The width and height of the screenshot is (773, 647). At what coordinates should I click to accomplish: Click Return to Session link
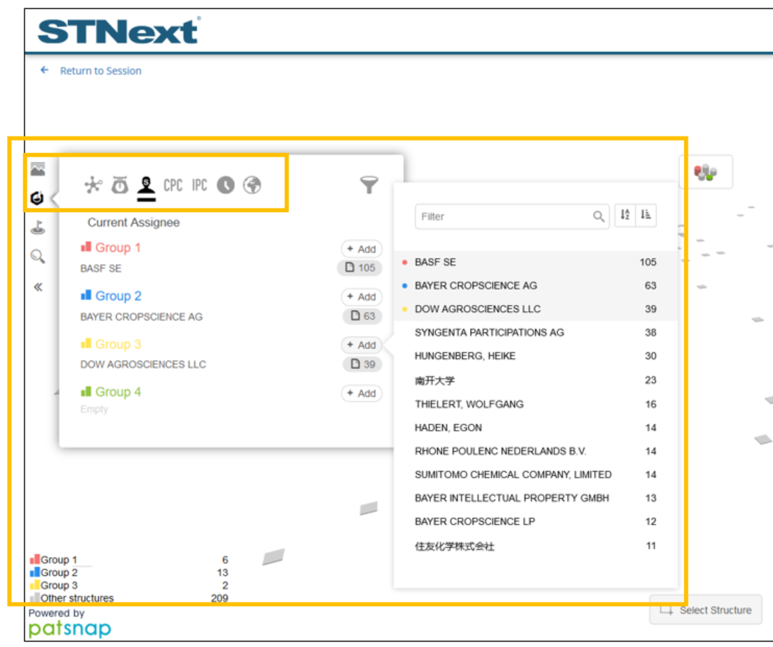[100, 71]
